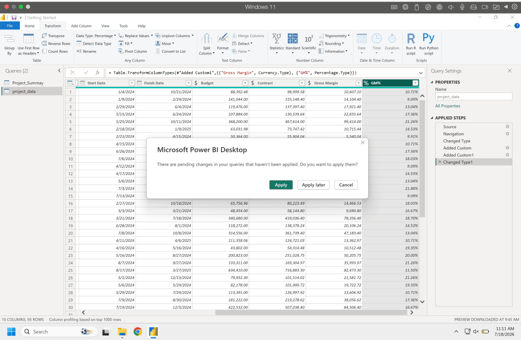Switch to the View tab
This screenshot has width=521, height=340.
[105, 25]
